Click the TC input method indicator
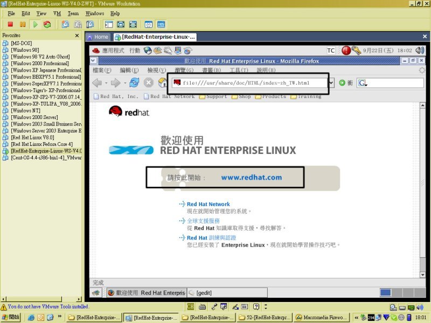The height and width of the screenshot is (323, 431). pos(331,51)
